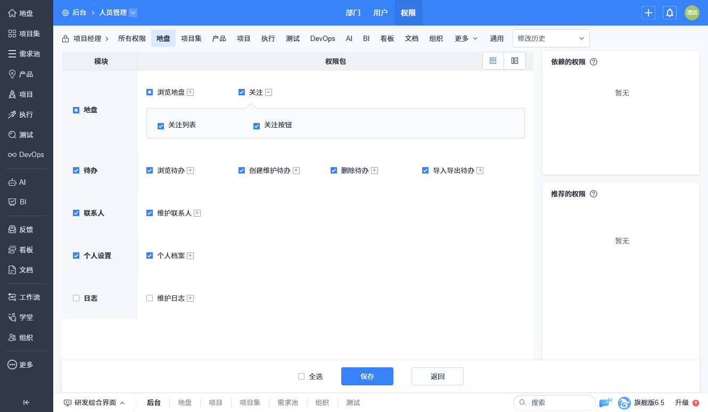Switch to the row layout view icon
This screenshot has width=708, height=412.
coord(493,61)
